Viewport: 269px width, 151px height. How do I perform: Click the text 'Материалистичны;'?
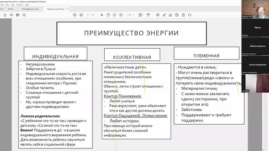199,89
